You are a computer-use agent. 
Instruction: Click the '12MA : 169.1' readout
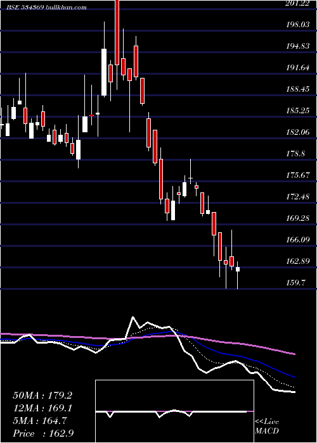(42, 408)
